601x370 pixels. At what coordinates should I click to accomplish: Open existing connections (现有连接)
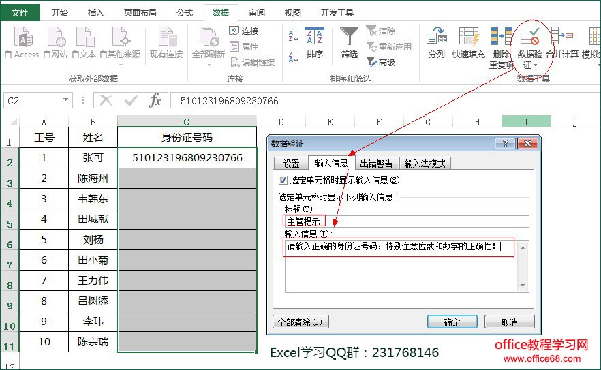[166, 42]
